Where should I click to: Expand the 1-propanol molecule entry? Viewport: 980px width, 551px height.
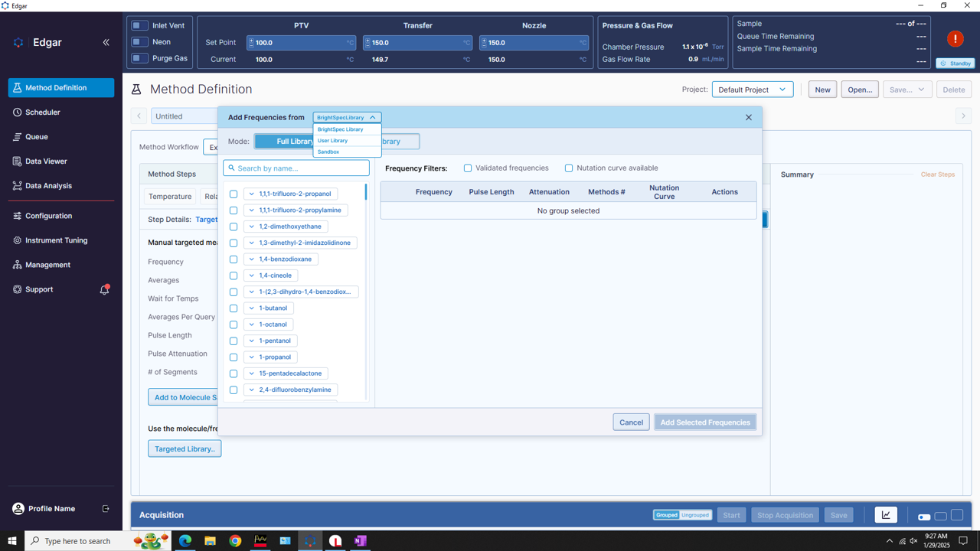[x=251, y=357]
